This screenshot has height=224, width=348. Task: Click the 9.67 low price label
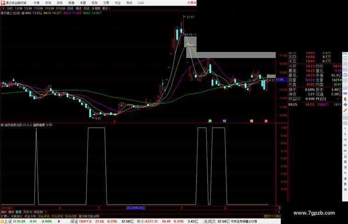click(x=98, y=118)
